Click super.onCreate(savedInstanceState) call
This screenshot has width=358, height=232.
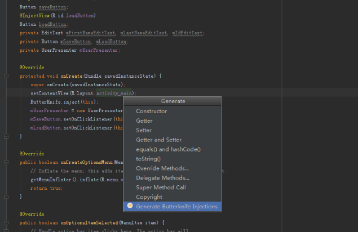[78, 84]
